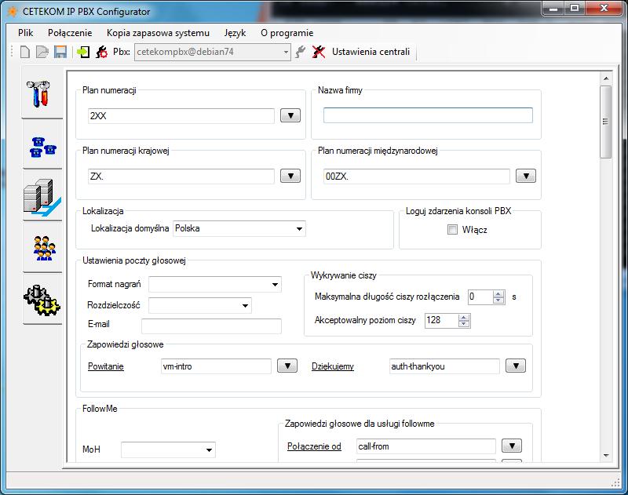Open the general settings tools sidebar icon
The image size is (628, 495).
38,94
